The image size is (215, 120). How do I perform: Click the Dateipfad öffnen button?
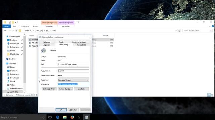(49, 89)
